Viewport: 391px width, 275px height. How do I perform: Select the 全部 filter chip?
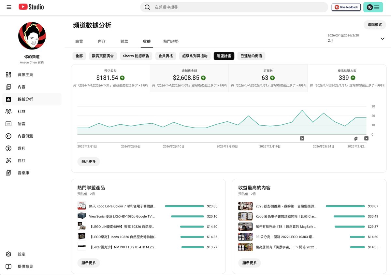point(79,56)
